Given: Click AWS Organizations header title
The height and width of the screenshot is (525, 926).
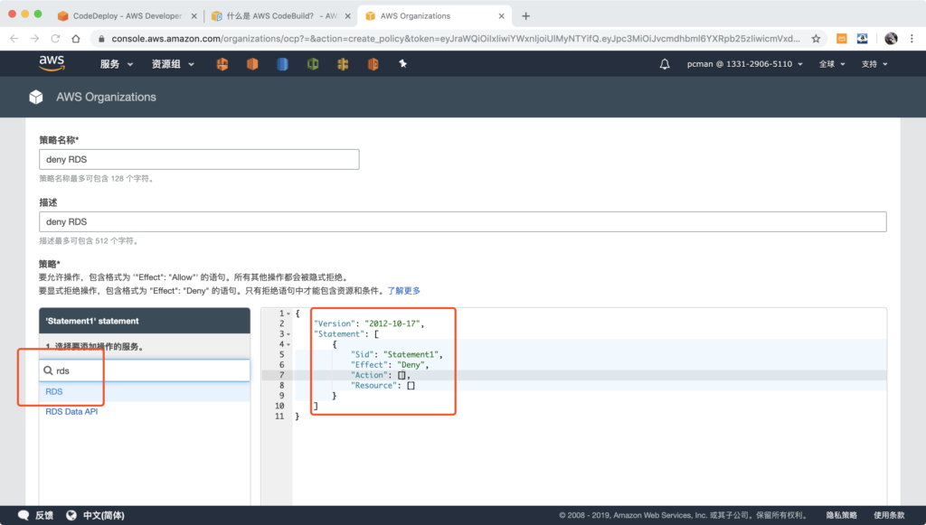Looking at the screenshot, I should click(107, 97).
